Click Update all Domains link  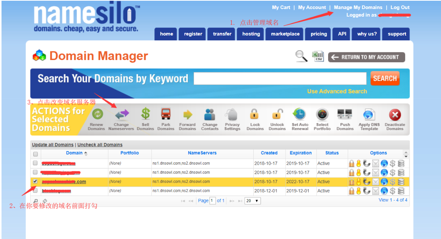point(52,145)
